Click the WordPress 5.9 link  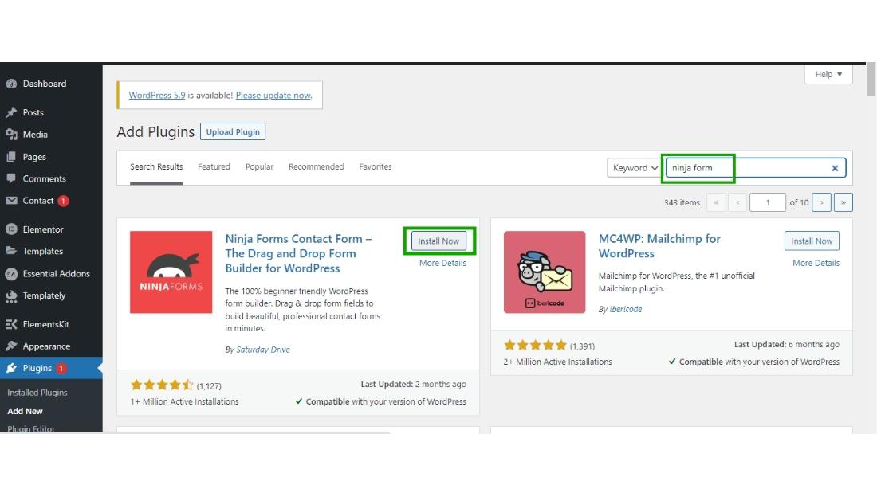click(156, 95)
